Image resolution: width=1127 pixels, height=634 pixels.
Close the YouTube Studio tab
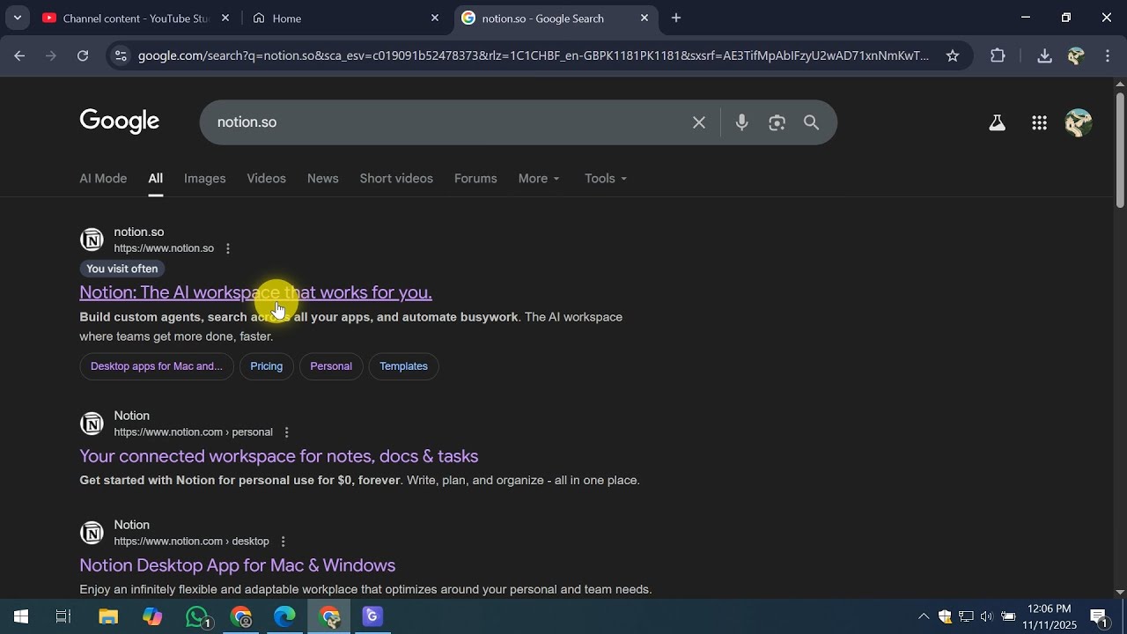tap(225, 18)
